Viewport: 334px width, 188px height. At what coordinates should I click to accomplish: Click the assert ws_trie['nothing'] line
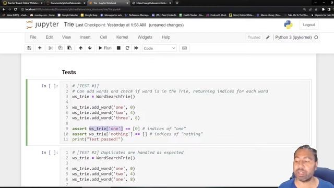pyautogui.click(x=137, y=134)
